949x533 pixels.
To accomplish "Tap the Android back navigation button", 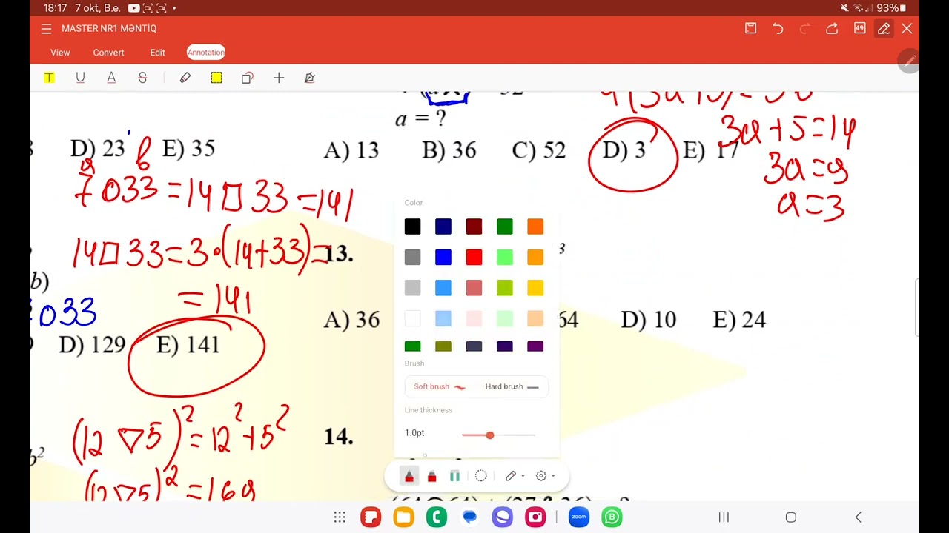I will (859, 517).
